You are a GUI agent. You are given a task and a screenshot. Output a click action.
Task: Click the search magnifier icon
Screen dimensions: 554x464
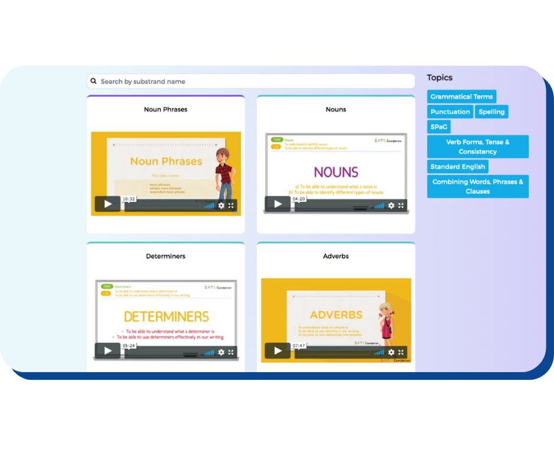pyautogui.click(x=94, y=81)
